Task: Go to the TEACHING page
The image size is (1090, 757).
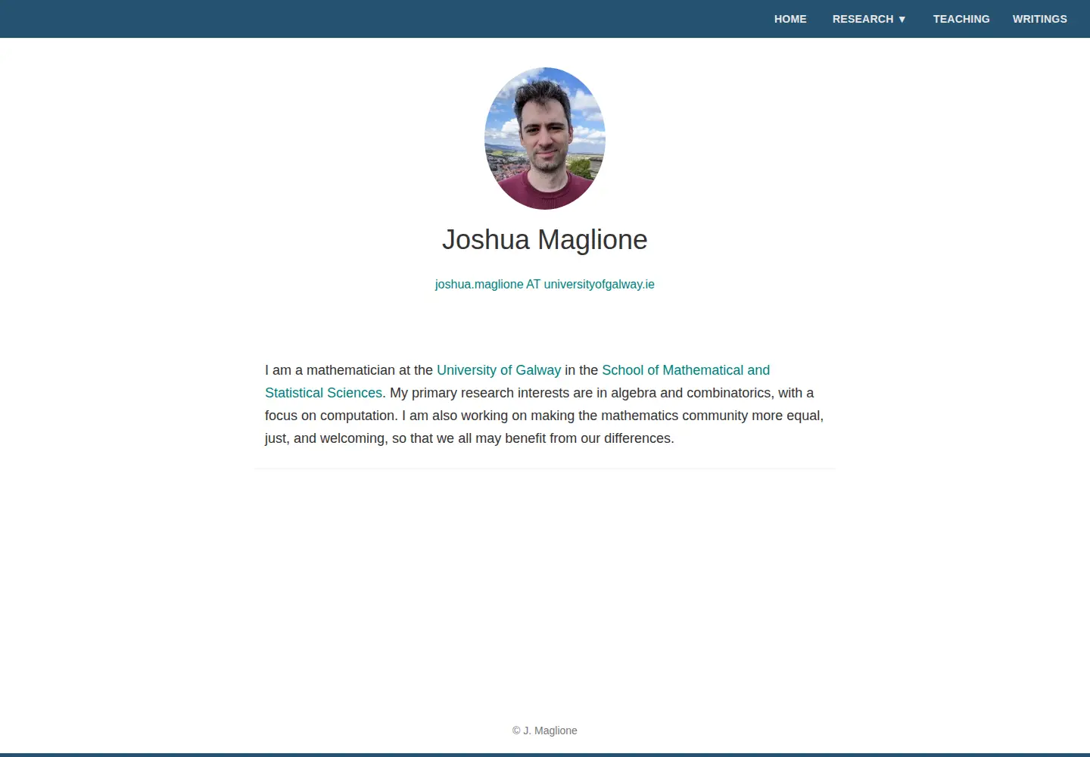Action: tap(961, 19)
